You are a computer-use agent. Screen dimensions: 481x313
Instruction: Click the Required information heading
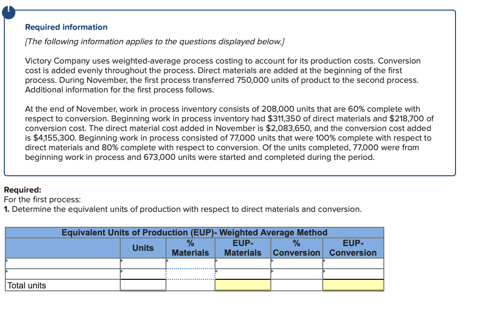click(x=66, y=27)
